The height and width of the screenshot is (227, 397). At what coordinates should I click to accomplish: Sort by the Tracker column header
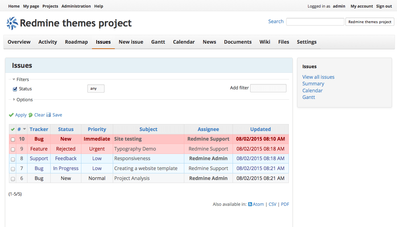click(x=39, y=129)
